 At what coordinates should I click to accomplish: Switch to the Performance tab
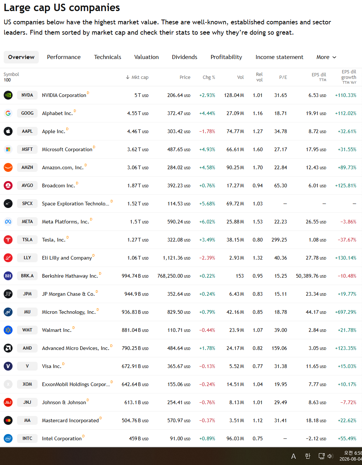(64, 57)
